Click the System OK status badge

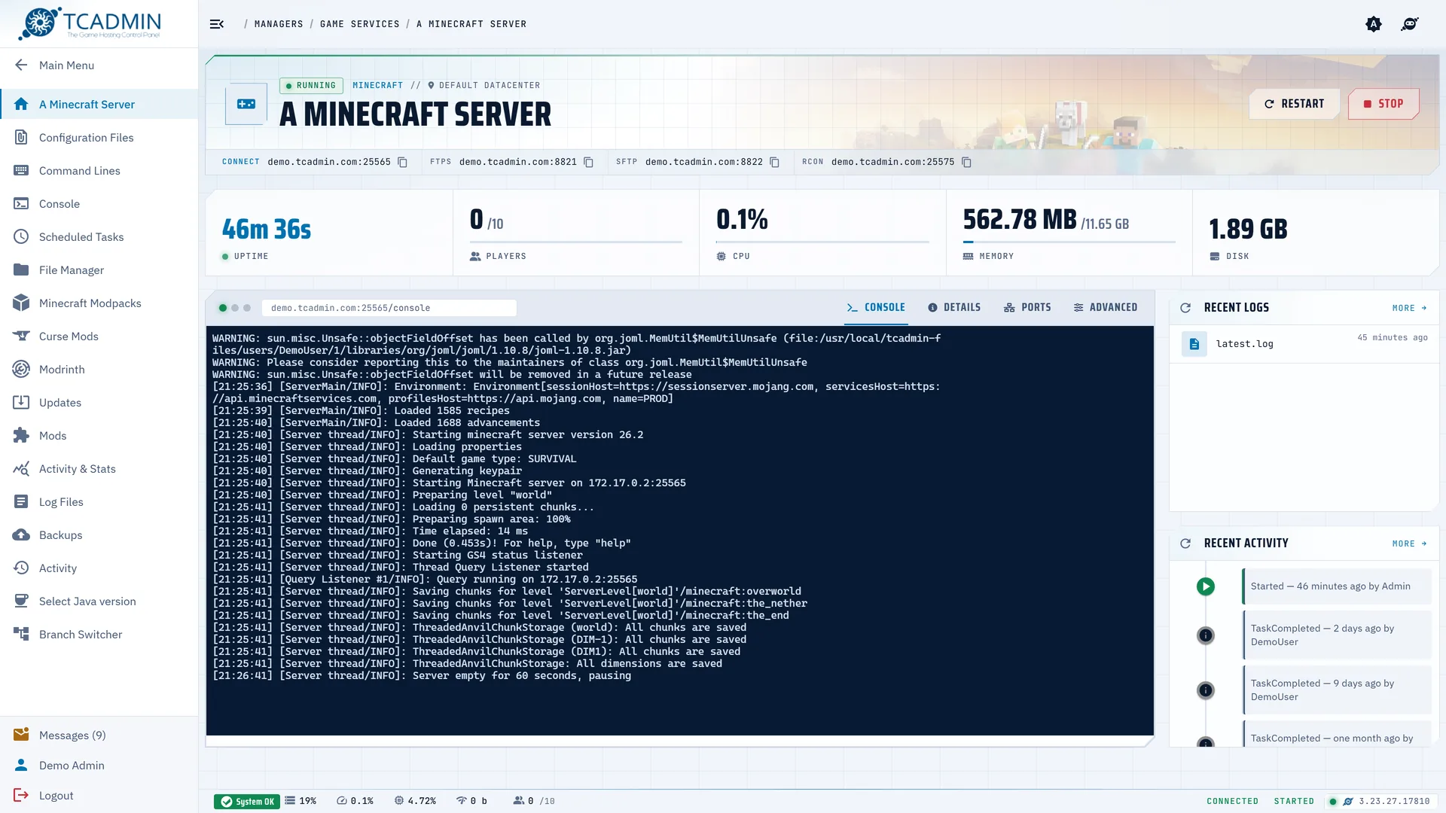[247, 802]
